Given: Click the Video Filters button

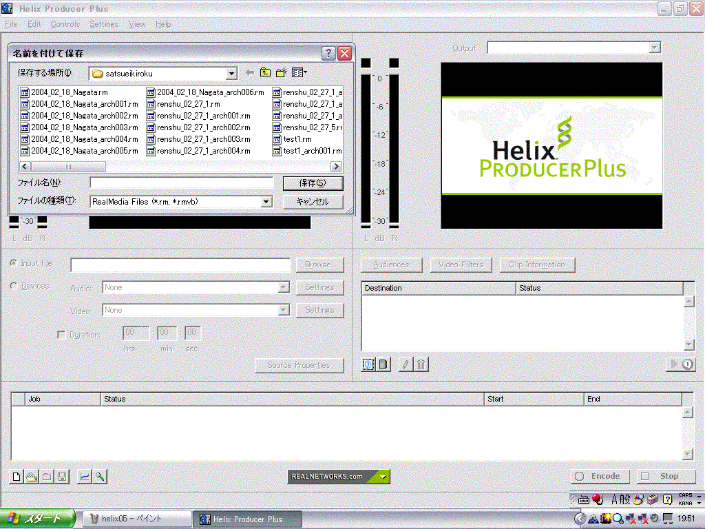Looking at the screenshot, I should (461, 265).
